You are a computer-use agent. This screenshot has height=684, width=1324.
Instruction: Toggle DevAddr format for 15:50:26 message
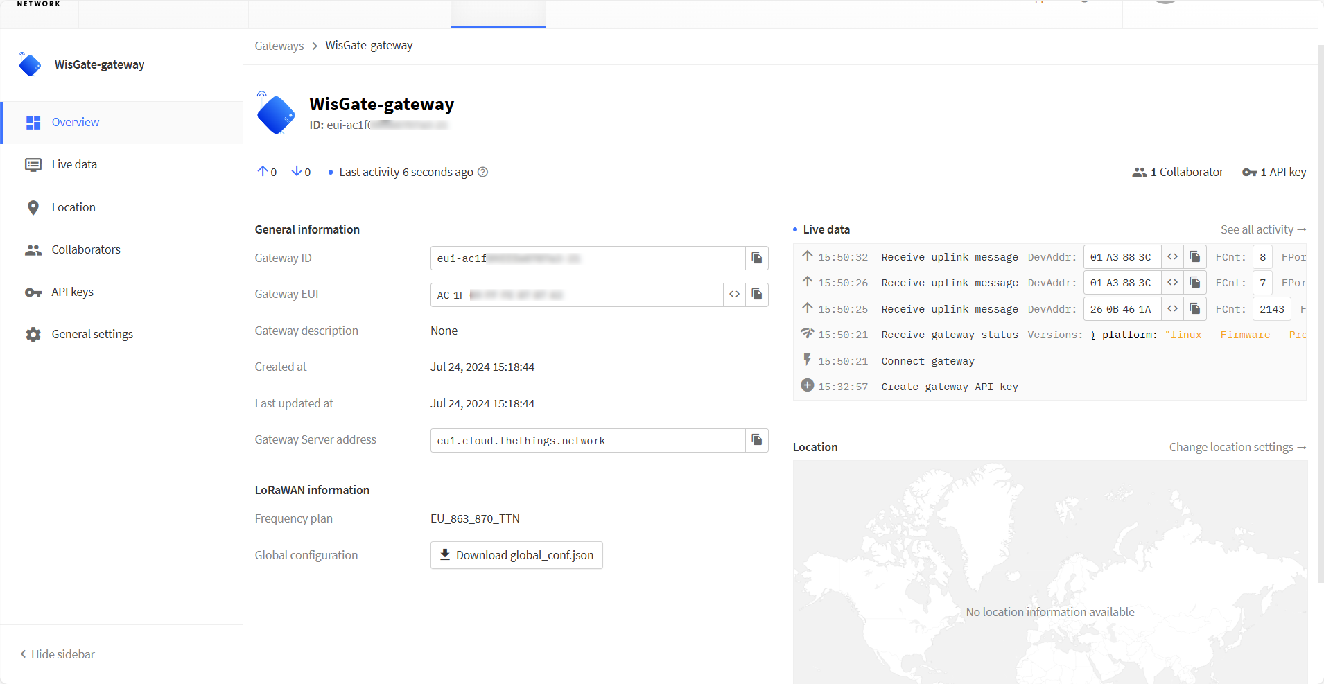(1172, 283)
